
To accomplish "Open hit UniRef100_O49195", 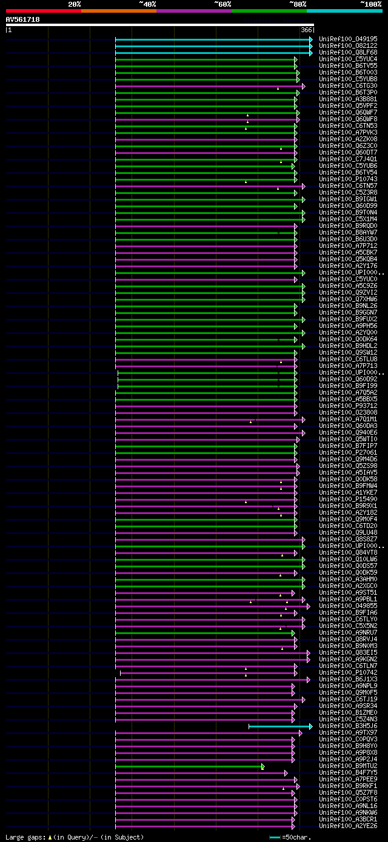I will pyautogui.click(x=348, y=39).
